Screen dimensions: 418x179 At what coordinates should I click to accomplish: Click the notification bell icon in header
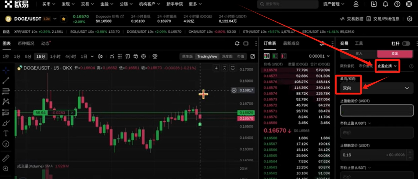coord(385,4)
